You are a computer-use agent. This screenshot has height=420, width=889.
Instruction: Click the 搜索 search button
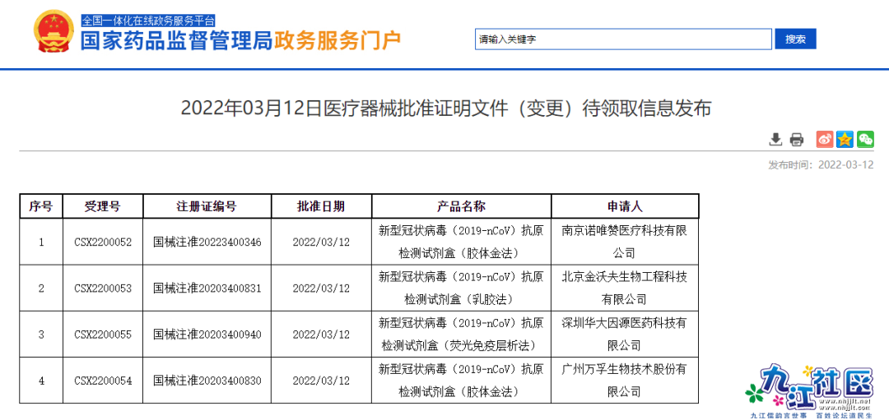795,39
